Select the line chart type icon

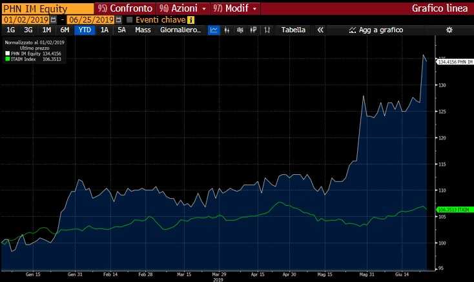pyautogui.click(x=214, y=30)
